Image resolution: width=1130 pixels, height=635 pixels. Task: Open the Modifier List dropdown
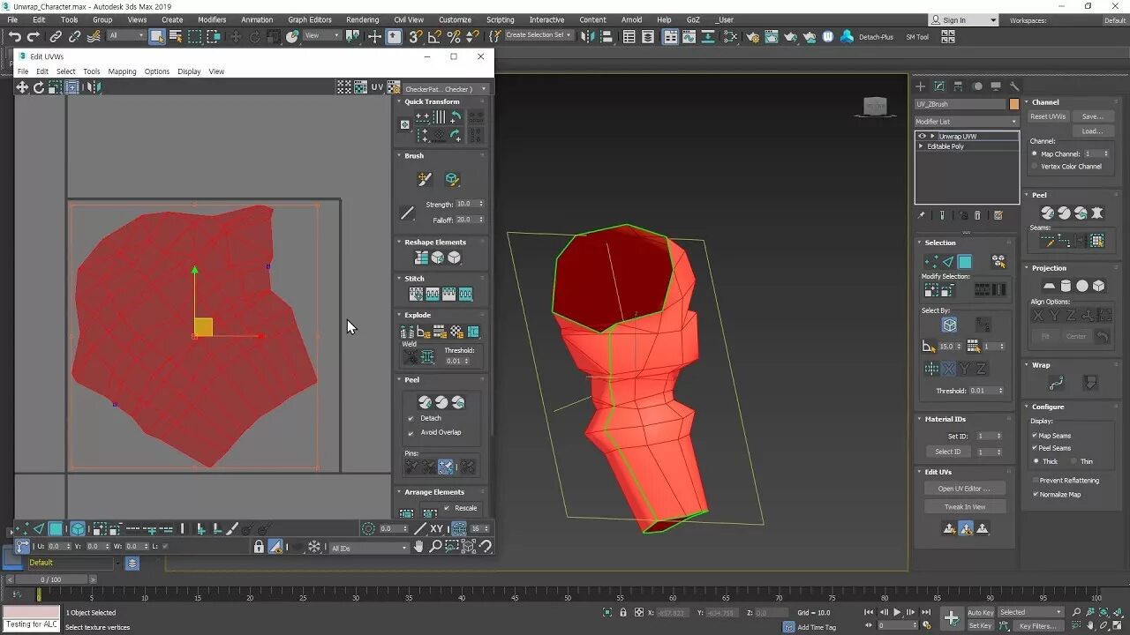click(966, 122)
